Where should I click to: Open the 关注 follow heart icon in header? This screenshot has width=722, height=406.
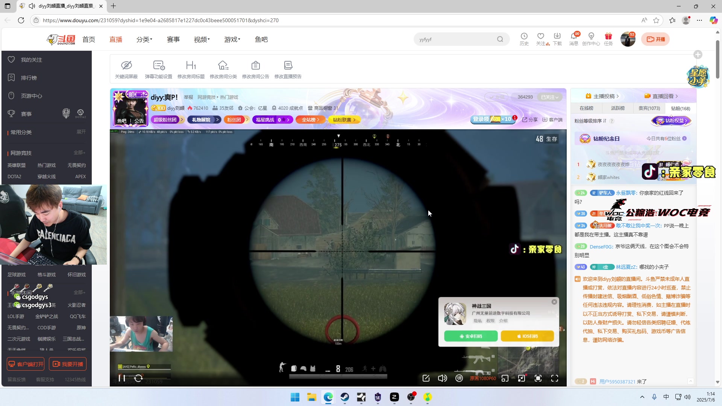[541, 39]
